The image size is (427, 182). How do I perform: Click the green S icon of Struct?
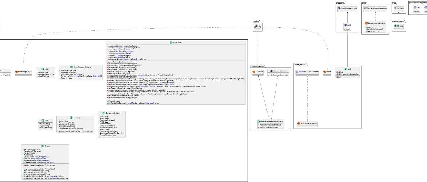point(43,146)
